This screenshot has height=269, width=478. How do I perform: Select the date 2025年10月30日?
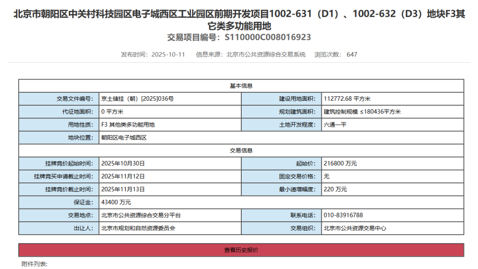pyautogui.click(x=123, y=163)
